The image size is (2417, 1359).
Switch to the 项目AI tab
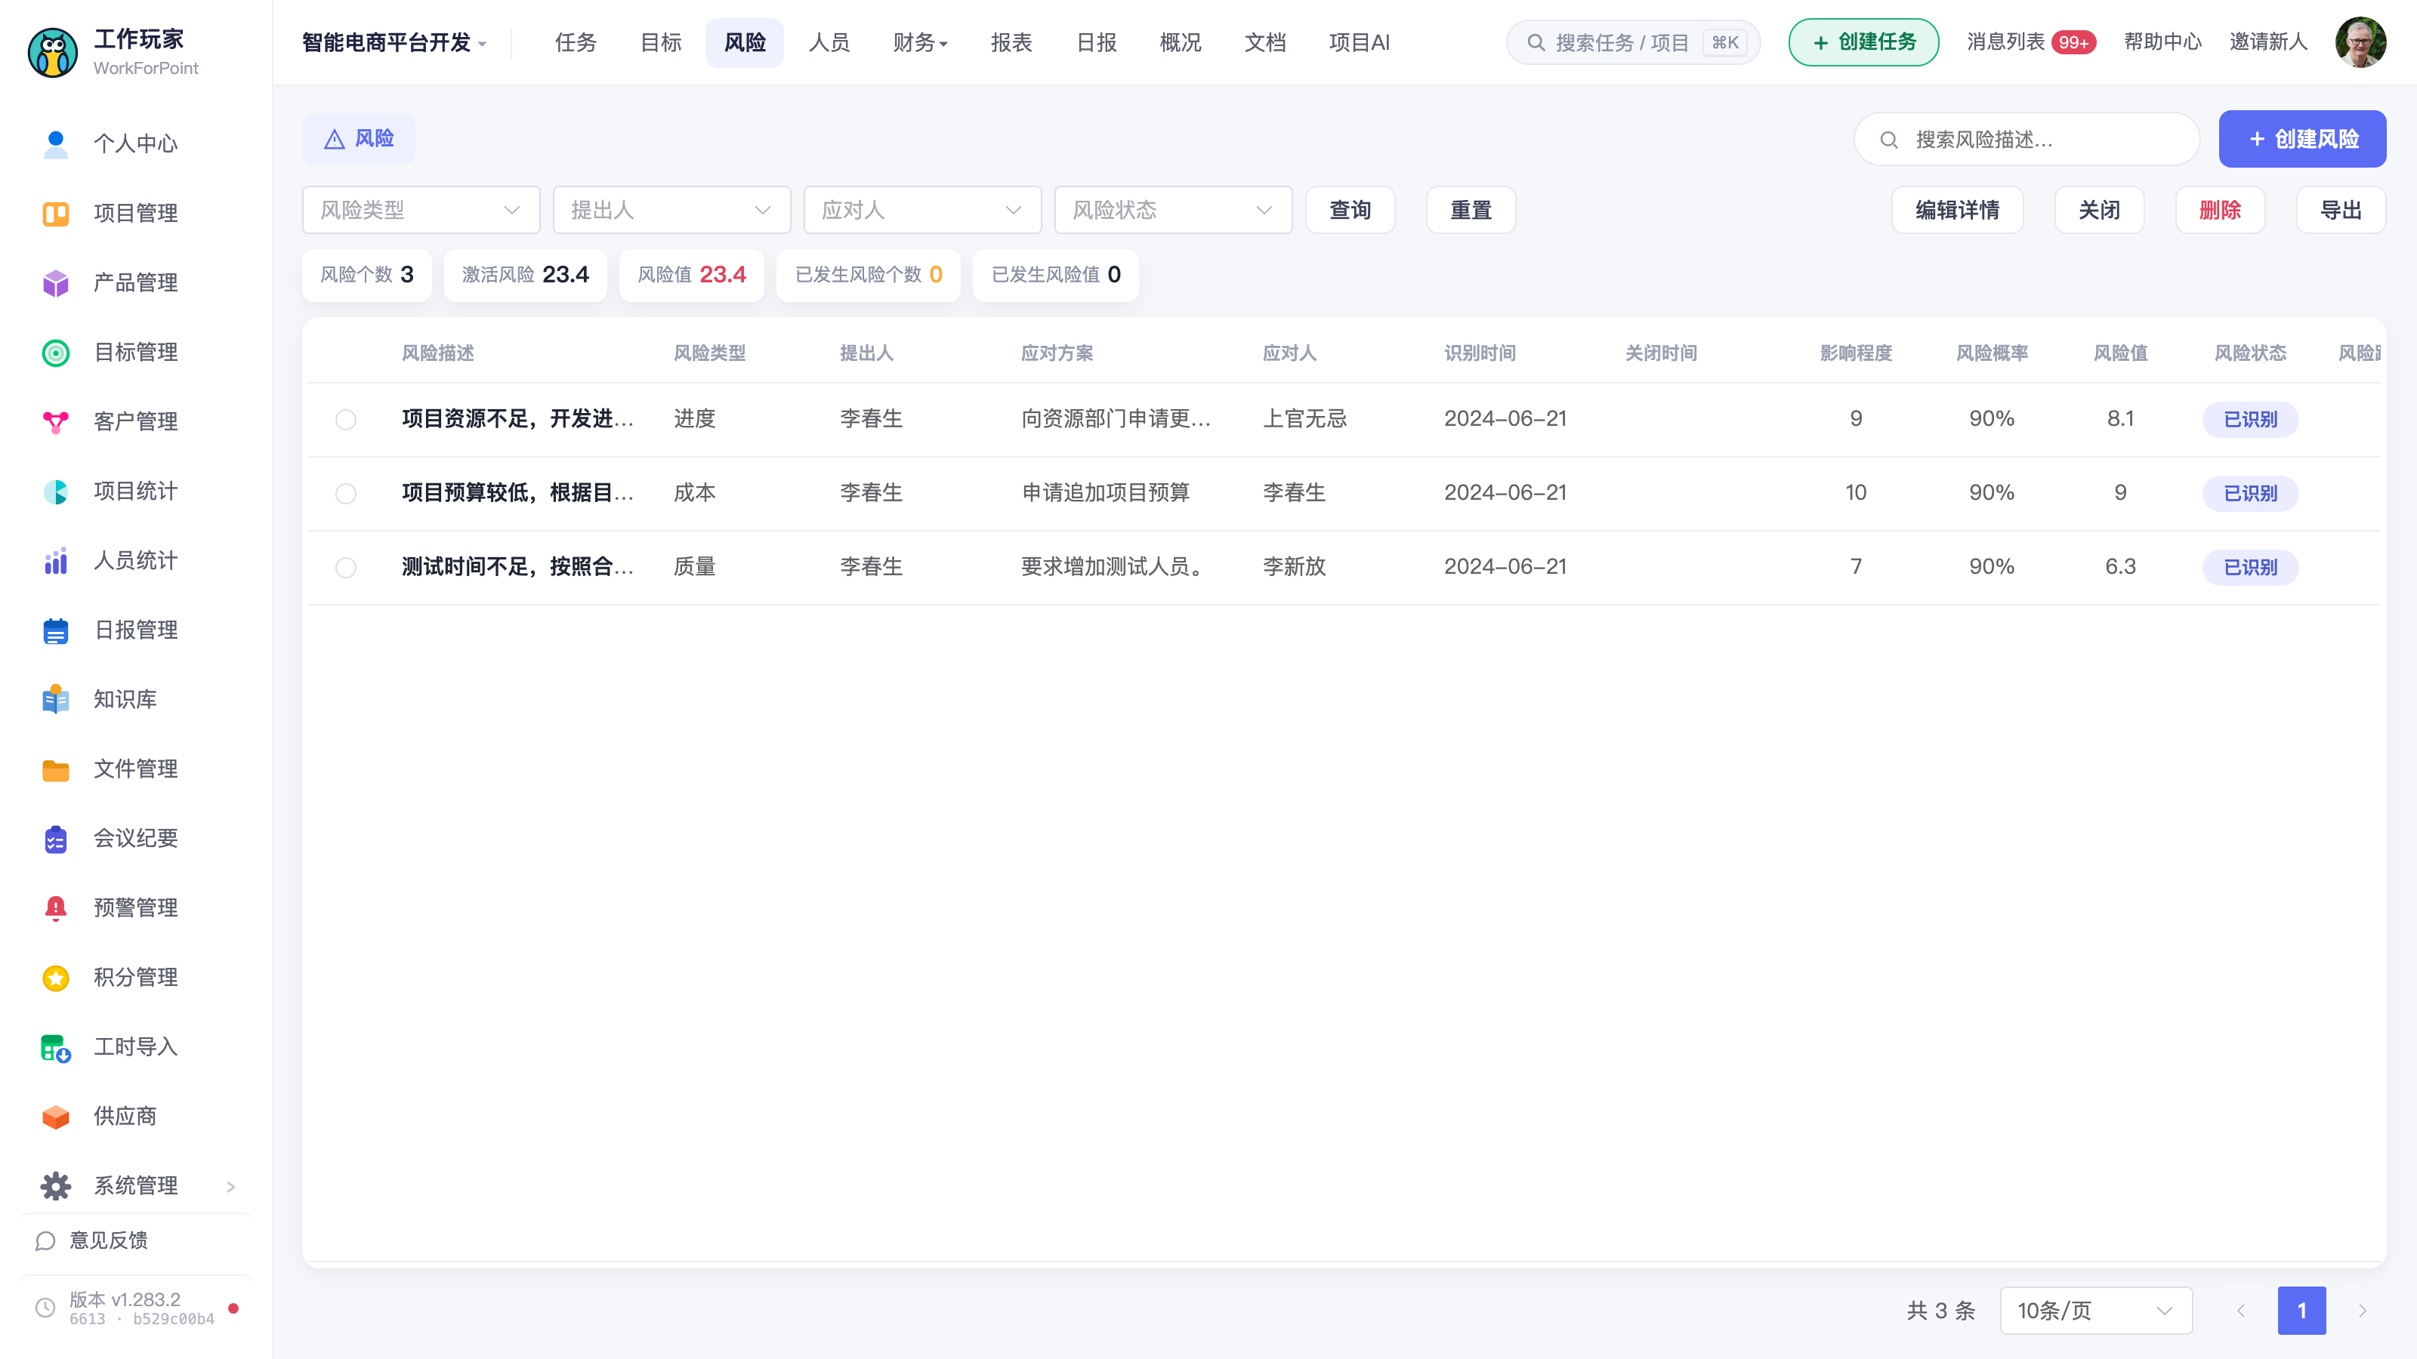click(1359, 42)
